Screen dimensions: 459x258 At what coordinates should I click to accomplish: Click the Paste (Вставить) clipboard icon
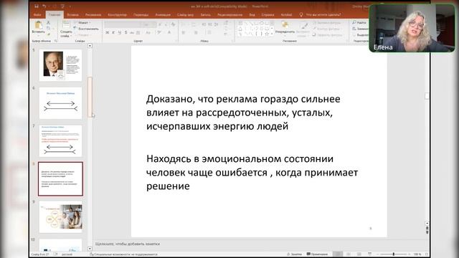point(38,25)
